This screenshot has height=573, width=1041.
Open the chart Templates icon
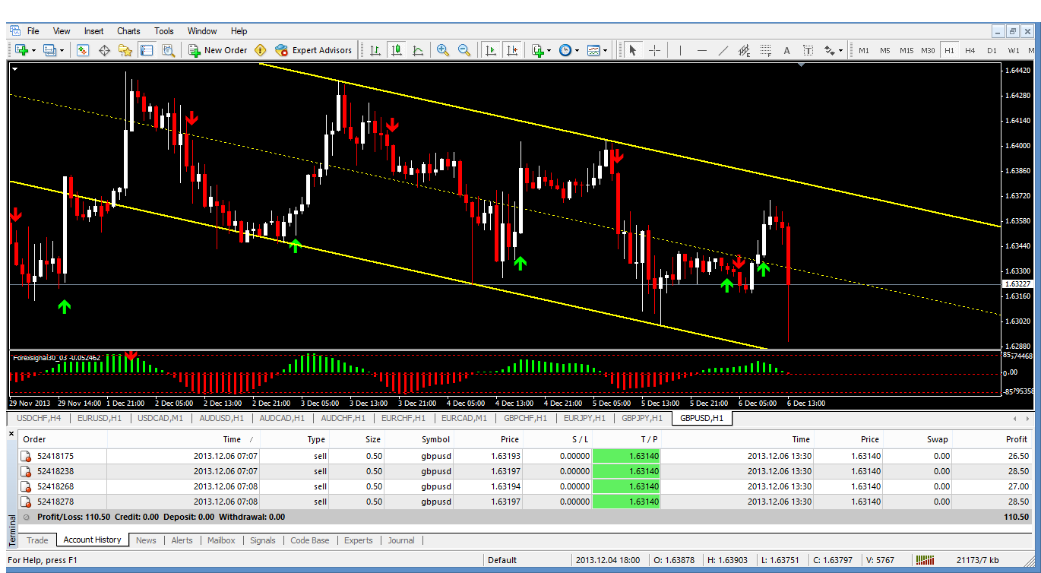click(593, 50)
